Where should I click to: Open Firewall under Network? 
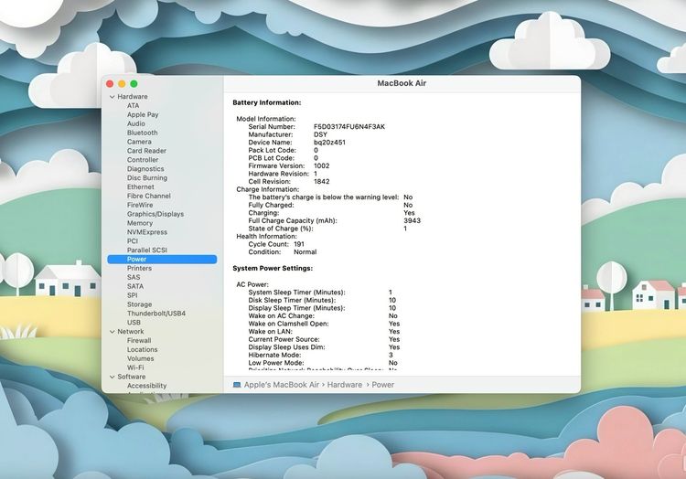(139, 340)
